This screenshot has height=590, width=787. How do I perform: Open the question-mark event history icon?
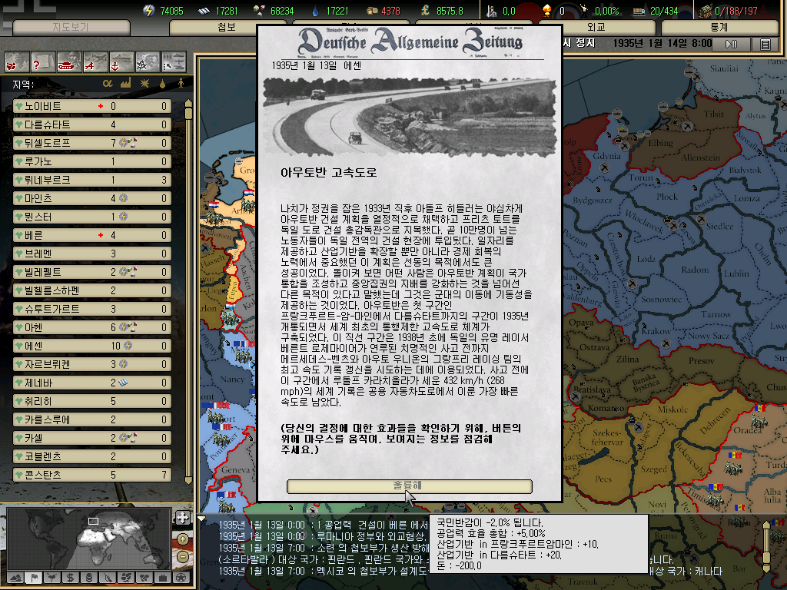[x=43, y=61]
